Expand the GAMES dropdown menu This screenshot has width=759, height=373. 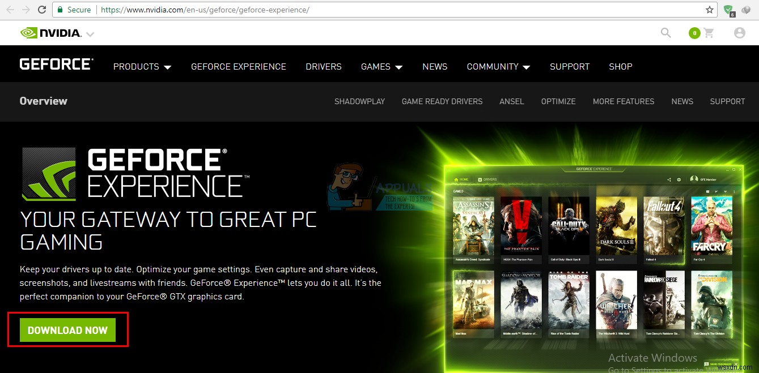[x=381, y=66]
